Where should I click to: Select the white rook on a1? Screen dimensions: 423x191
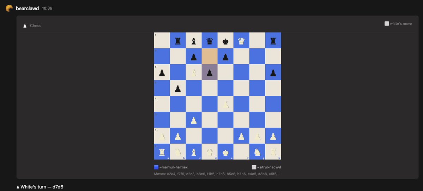pyautogui.click(x=162, y=152)
